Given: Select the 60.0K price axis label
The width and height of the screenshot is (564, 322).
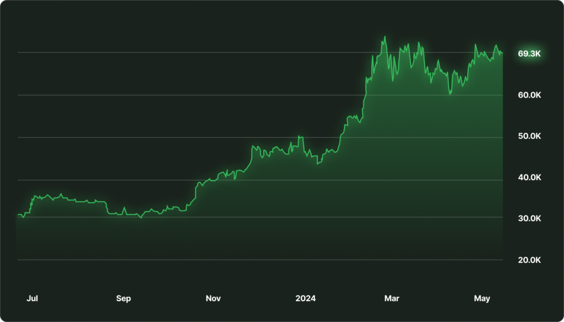Looking at the screenshot, I should pyautogui.click(x=529, y=95).
